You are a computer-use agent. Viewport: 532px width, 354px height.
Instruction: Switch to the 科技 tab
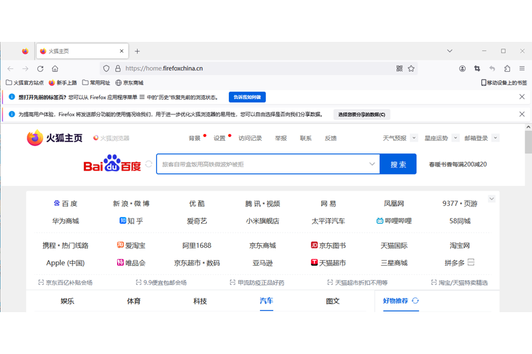(200, 301)
